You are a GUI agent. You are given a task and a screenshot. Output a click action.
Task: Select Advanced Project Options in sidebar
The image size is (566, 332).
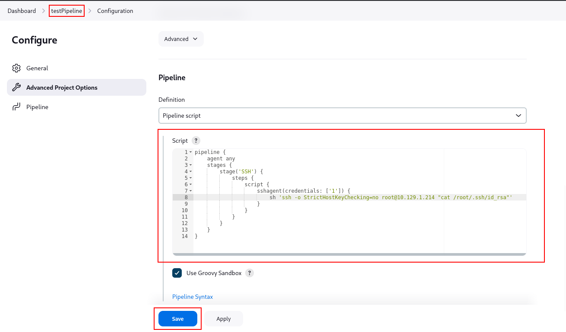pos(76,88)
